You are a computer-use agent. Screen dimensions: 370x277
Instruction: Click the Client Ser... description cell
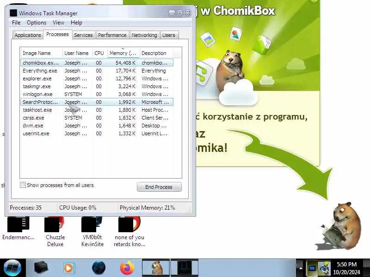pyautogui.click(x=155, y=118)
